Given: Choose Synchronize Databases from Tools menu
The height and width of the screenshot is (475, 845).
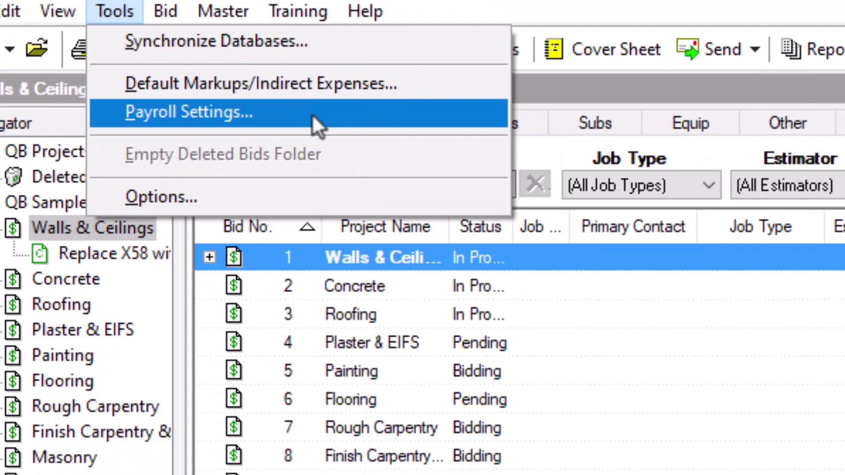Looking at the screenshot, I should point(216,41).
